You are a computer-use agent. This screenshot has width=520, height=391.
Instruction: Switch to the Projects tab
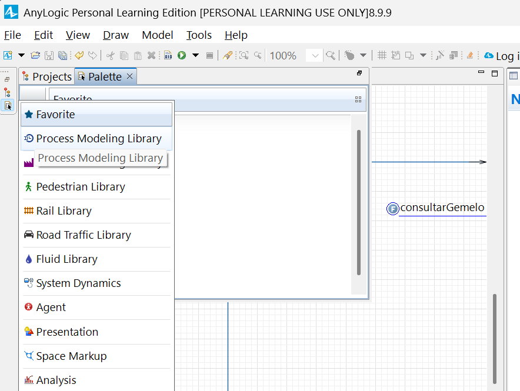coord(46,77)
